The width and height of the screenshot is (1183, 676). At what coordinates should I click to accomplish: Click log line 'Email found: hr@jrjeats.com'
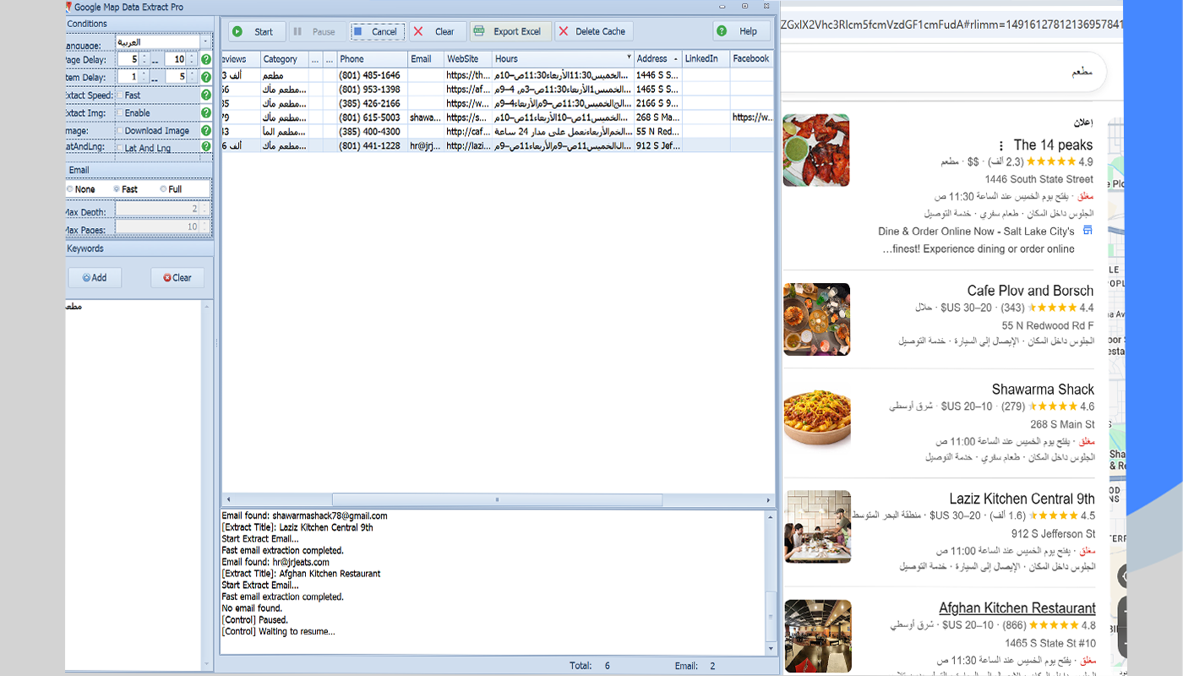pos(275,562)
